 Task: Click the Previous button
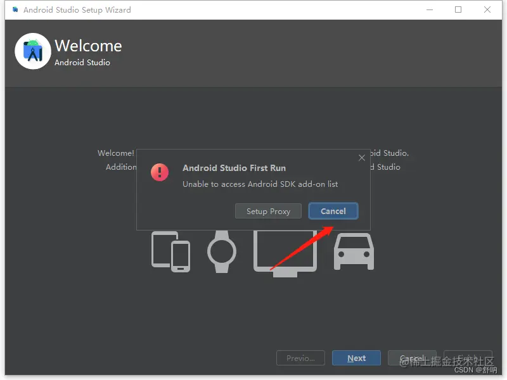click(300, 358)
